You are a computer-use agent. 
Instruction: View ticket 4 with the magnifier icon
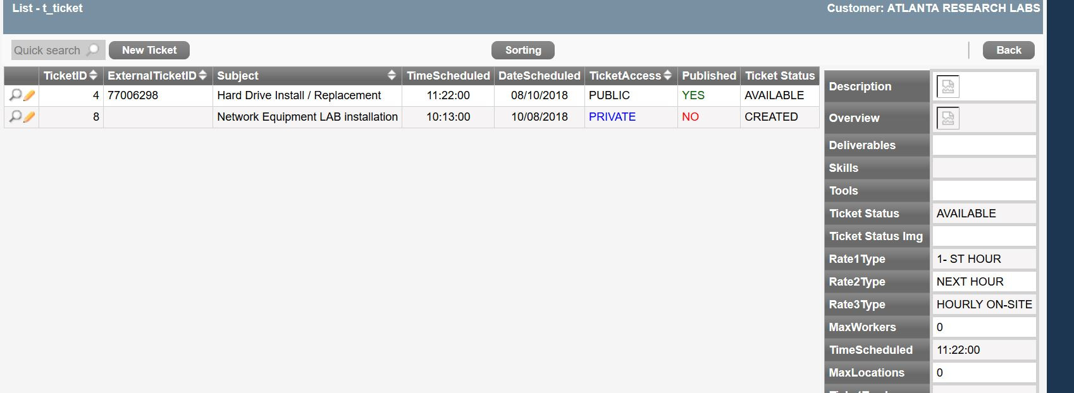pyautogui.click(x=15, y=95)
